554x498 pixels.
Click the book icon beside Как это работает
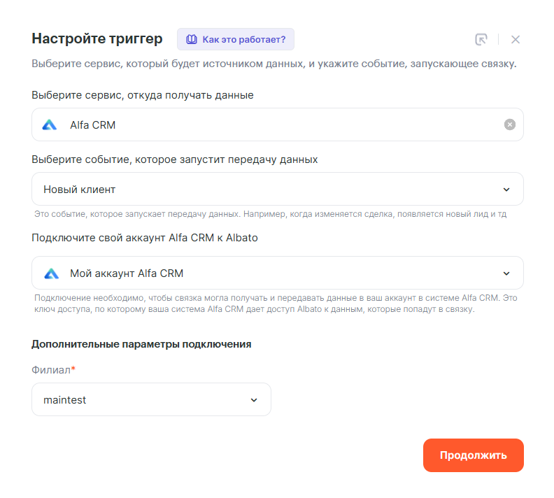[x=191, y=39]
